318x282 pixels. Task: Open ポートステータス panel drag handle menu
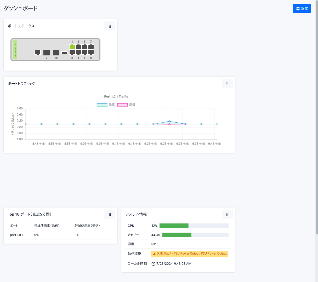[x=110, y=26]
